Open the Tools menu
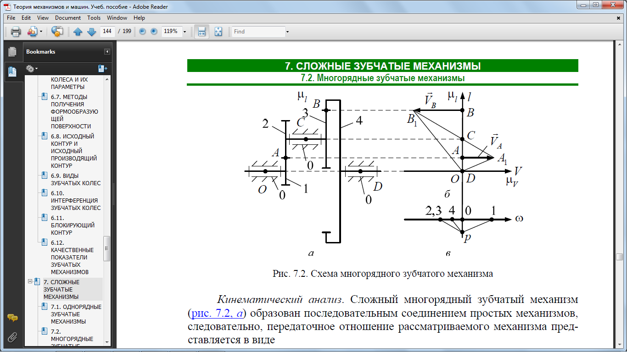 [94, 18]
